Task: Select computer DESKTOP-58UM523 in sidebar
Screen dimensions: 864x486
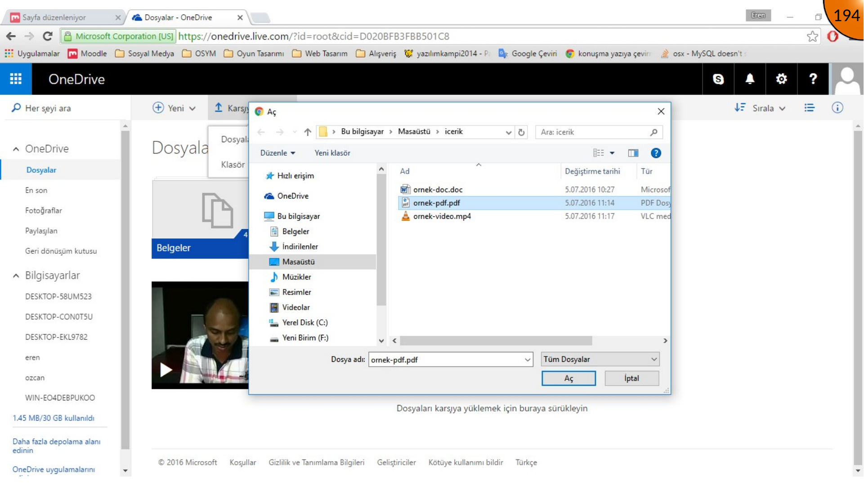Action: click(x=58, y=297)
